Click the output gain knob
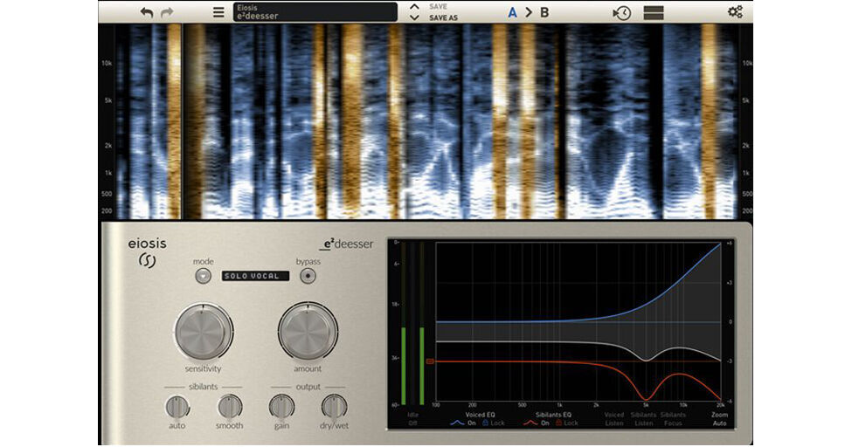Image resolution: width=852 pixels, height=447 pixels. click(x=281, y=407)
